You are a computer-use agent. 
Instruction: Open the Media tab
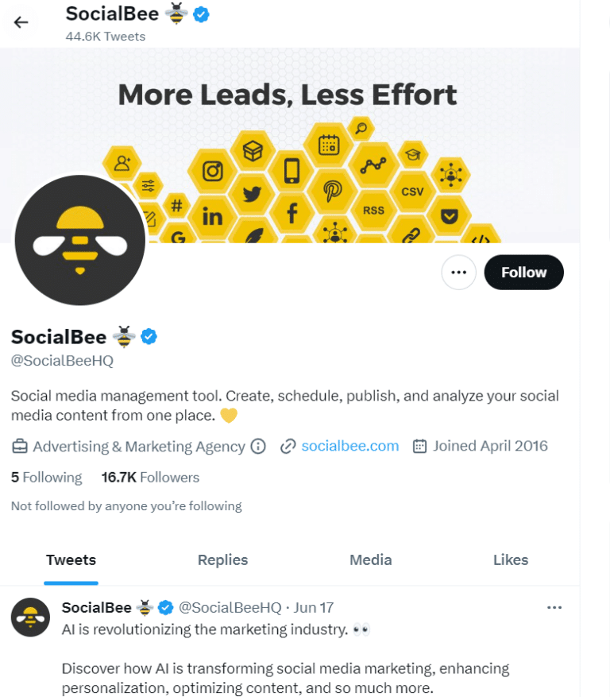370,560
